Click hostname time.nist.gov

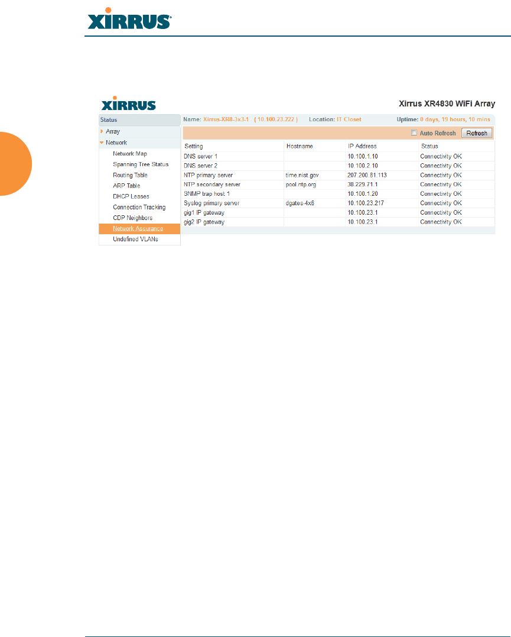tap(302, 175)
